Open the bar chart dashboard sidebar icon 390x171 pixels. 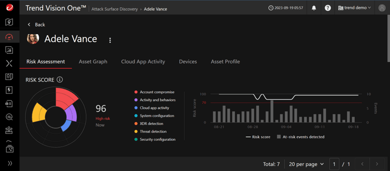tap(10, 50)
